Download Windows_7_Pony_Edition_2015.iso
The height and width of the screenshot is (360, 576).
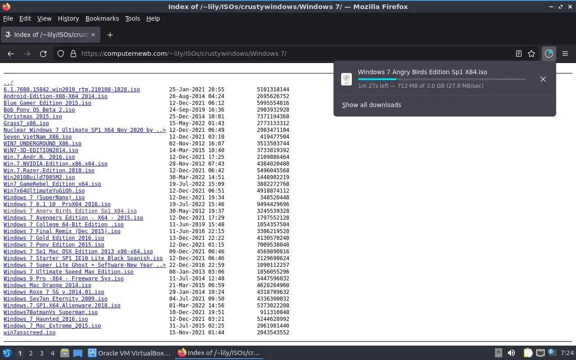pos(54,245)
